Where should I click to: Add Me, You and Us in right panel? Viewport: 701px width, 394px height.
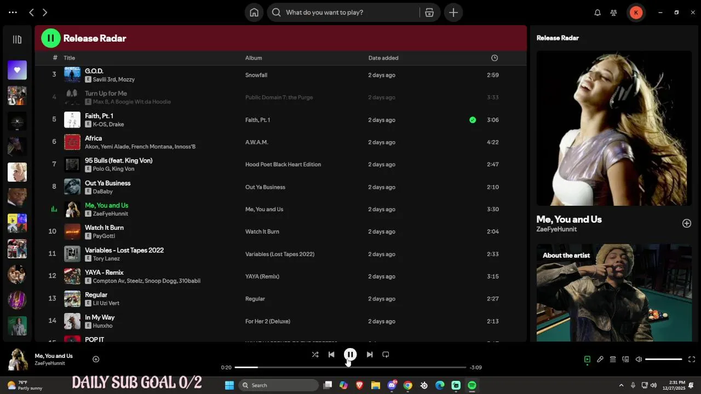687,223
